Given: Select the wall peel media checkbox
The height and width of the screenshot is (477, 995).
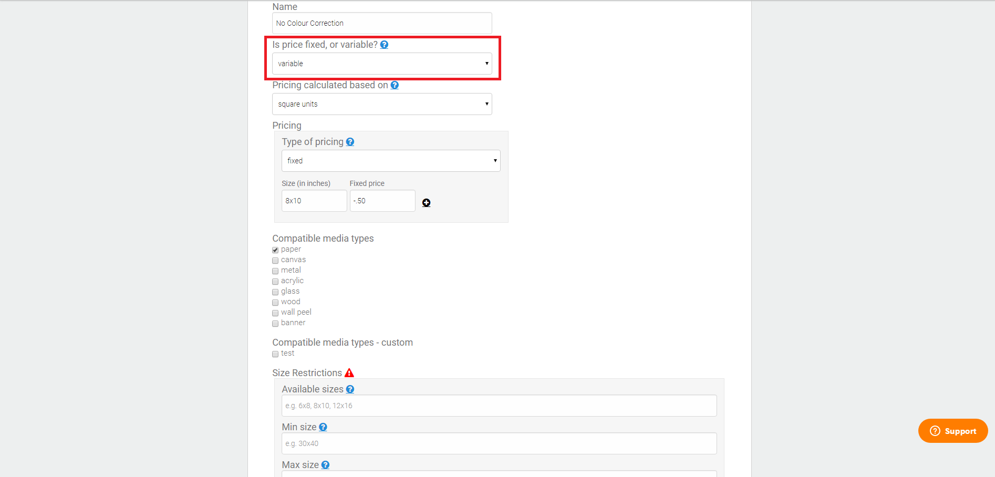Looking at the screenshot, I should coord(275,313).
